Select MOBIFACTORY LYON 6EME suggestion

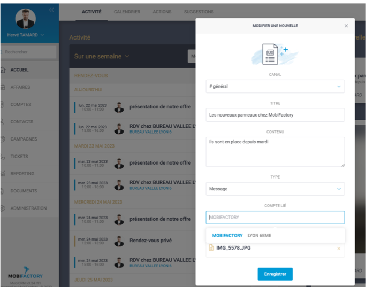(241, 235)
